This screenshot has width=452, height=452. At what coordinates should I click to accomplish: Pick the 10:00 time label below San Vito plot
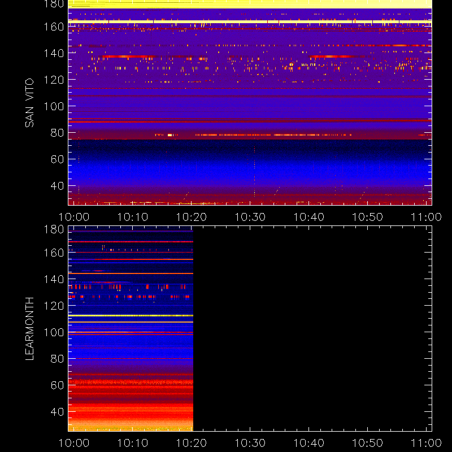click(74, 217)
